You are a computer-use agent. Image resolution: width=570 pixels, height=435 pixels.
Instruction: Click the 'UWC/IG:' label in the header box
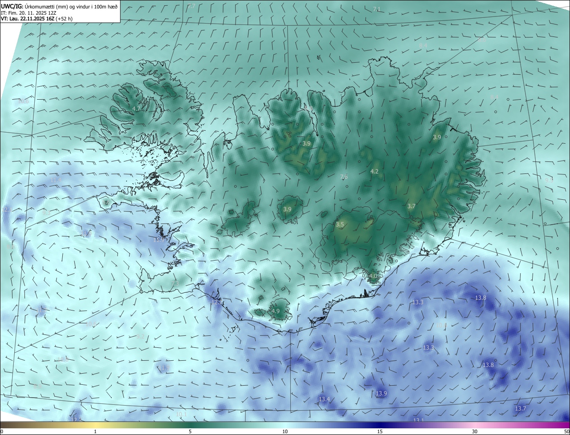coord(12,6)
